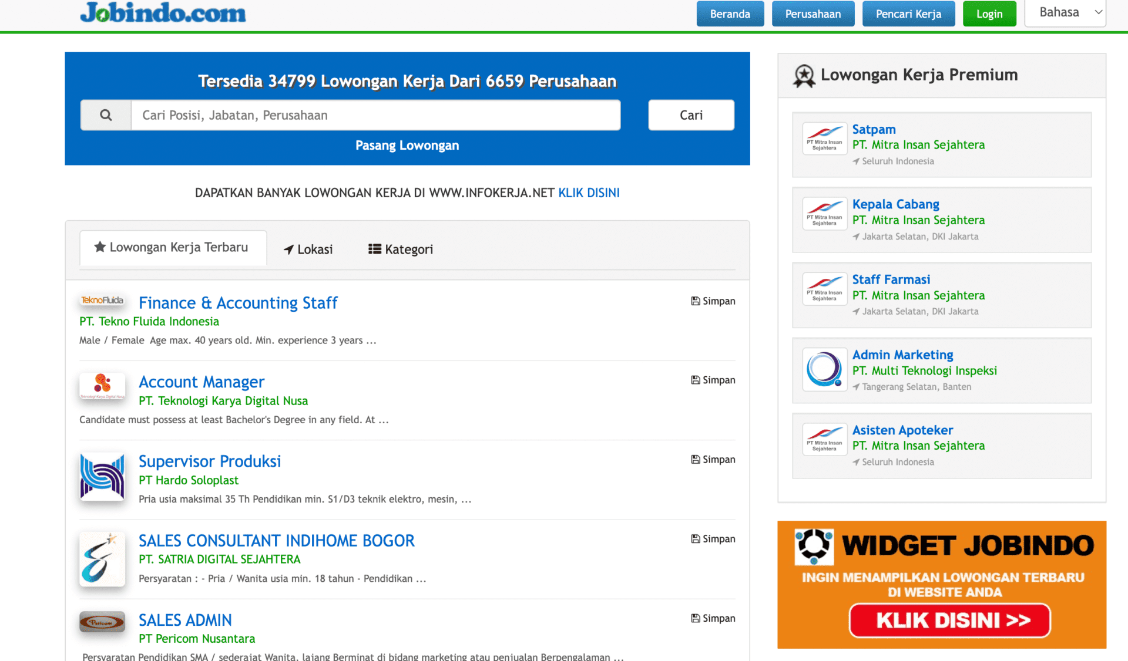Switch to the Lokasi tab
Image resolution: width=1128 pixels, height=661 pixels.
click(x=308, y=249)
